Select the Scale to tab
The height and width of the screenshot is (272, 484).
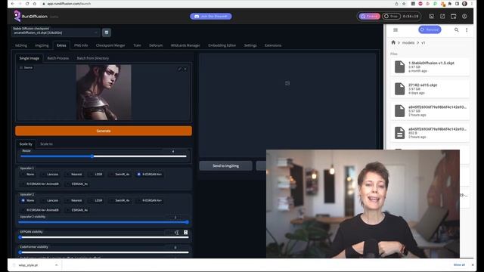click(x=46, y=144)
